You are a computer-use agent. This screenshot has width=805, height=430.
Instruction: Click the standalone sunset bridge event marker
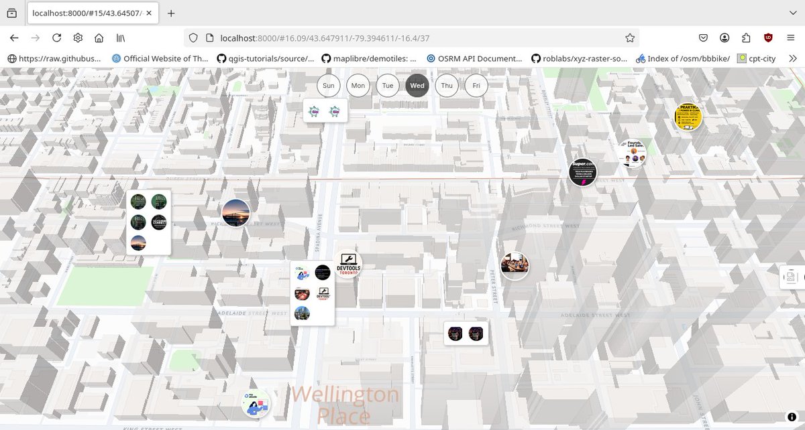coord(235,213)
